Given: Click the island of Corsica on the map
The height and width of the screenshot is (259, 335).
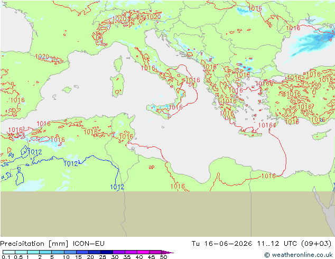Looking at the screenshot, I should coord(118,64).
